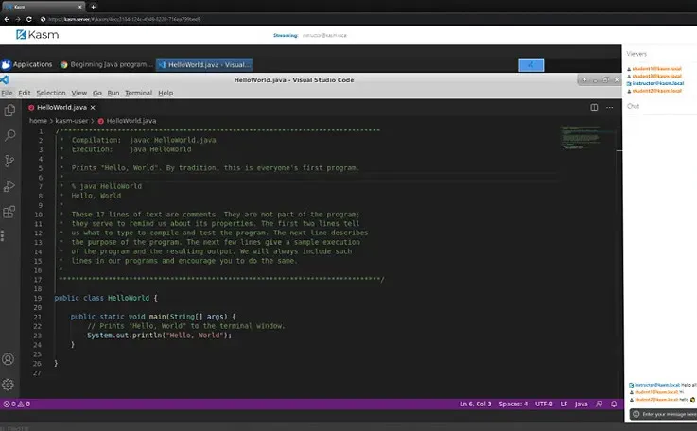
Task: Open the Extensions view
Action: (9, 213)
